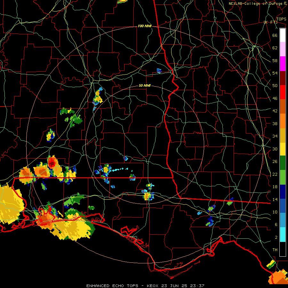Click the '[K FT]' units label

pos(271,22)
